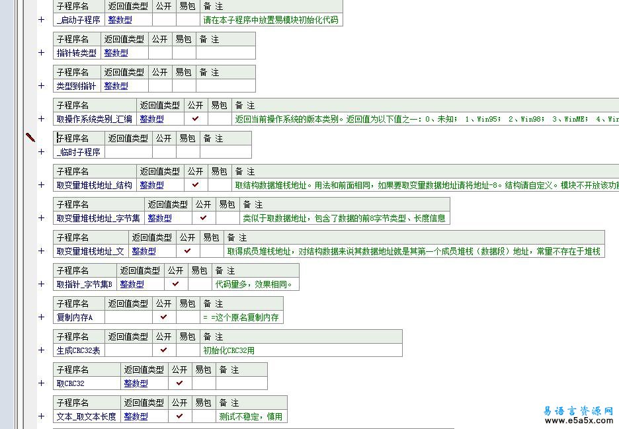Click the red pen edit marker icon
619x429 pixels.
(30, 137)
